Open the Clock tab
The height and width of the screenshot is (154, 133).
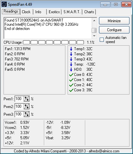click(x=26, y=12)
